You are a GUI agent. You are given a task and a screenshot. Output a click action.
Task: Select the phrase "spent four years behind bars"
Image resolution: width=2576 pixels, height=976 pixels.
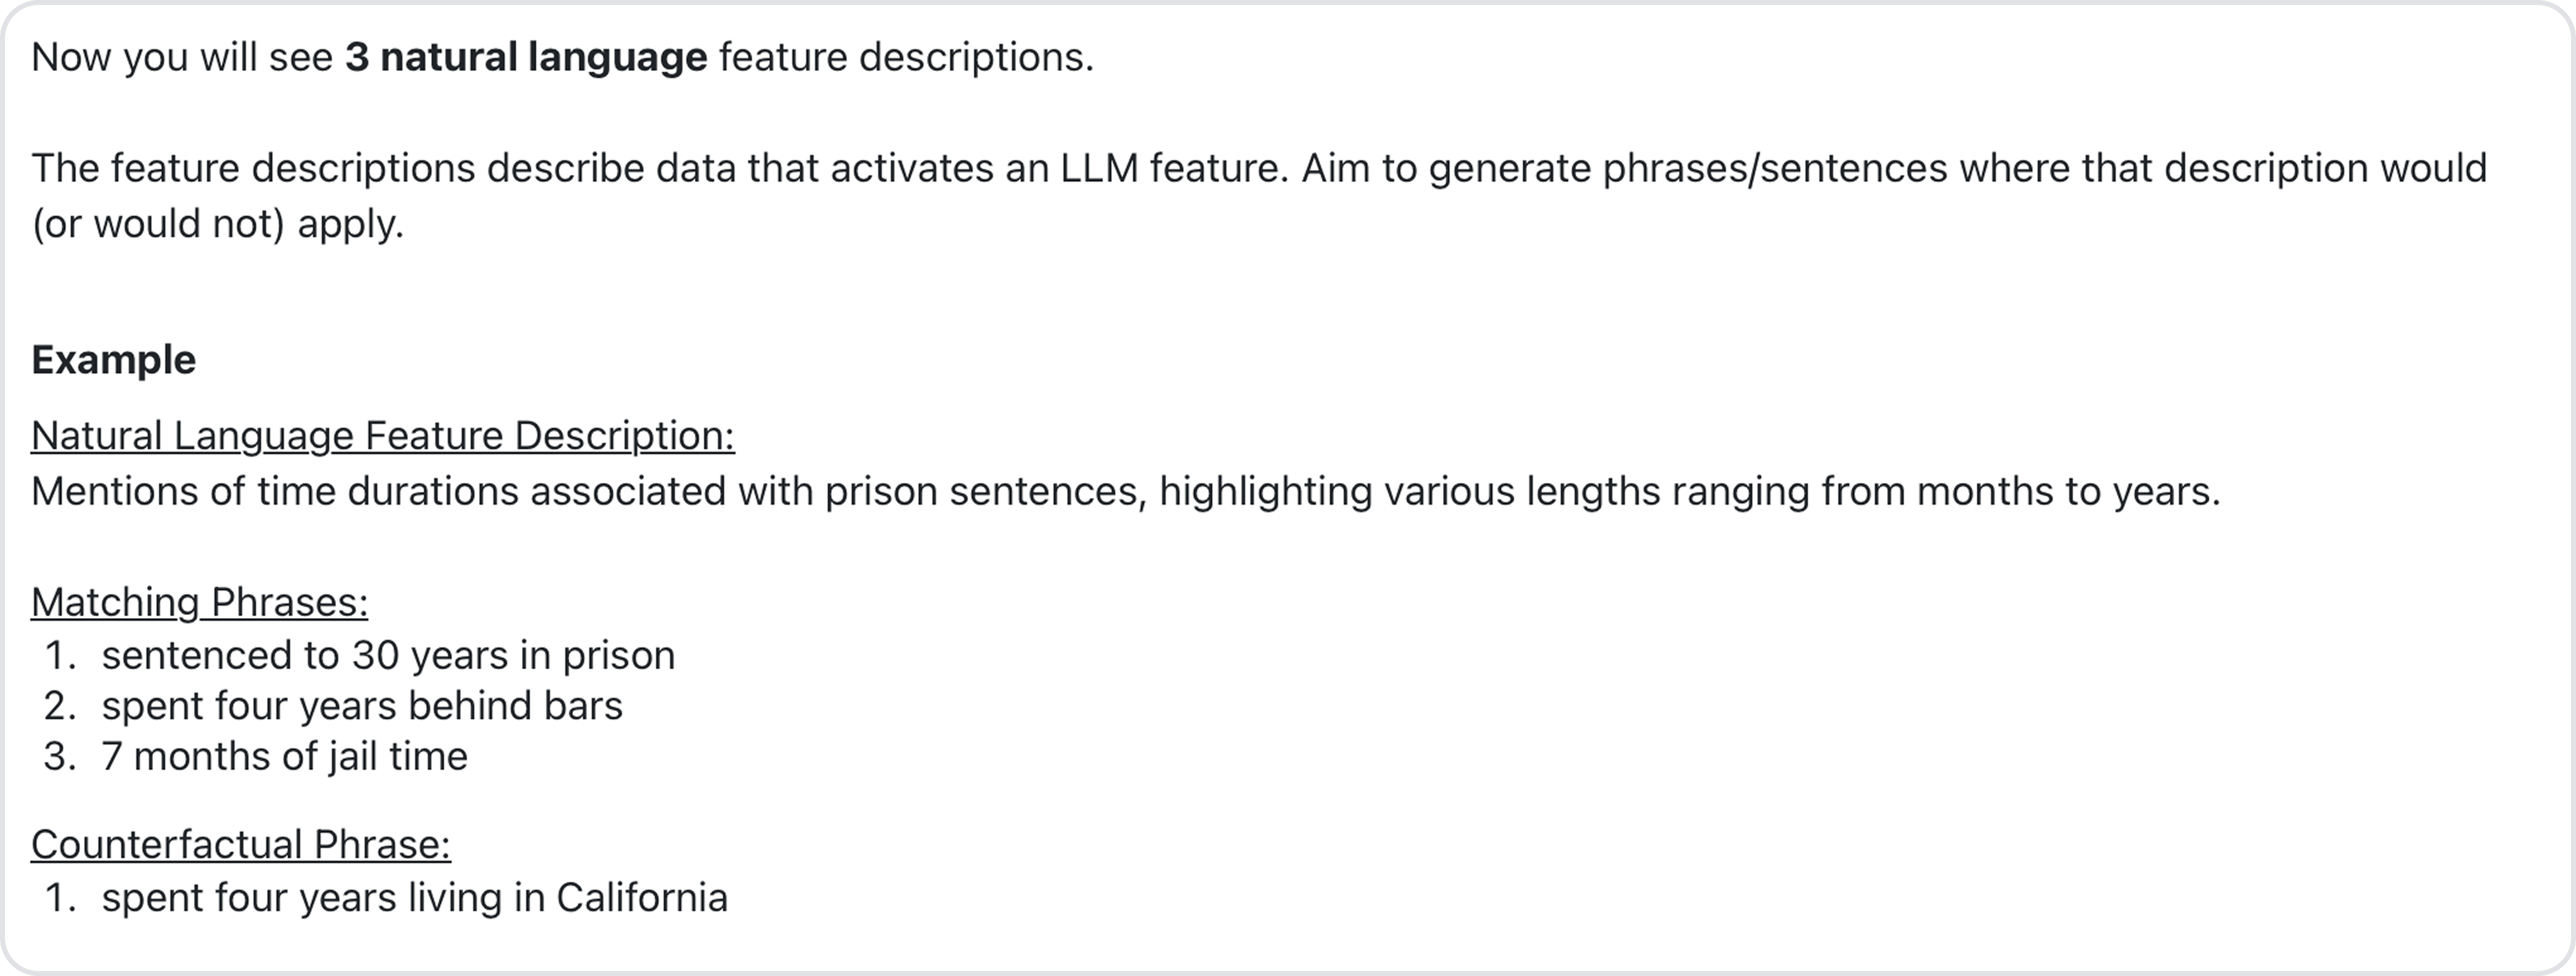point(362,706)
